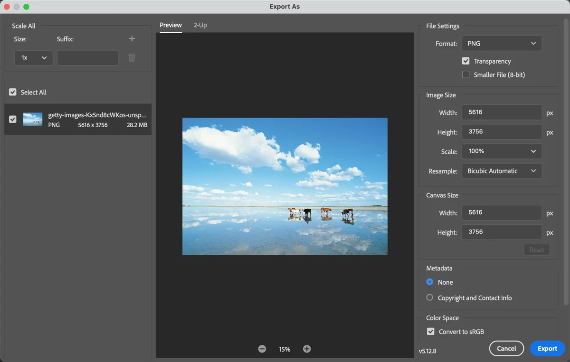570x362 pixels.
Task: Click the Suffix input field
Action: (x=87, y=57)
